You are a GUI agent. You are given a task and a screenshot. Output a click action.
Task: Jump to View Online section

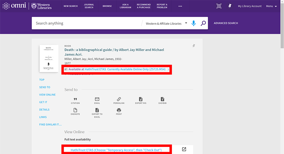[x=47, y=95]
